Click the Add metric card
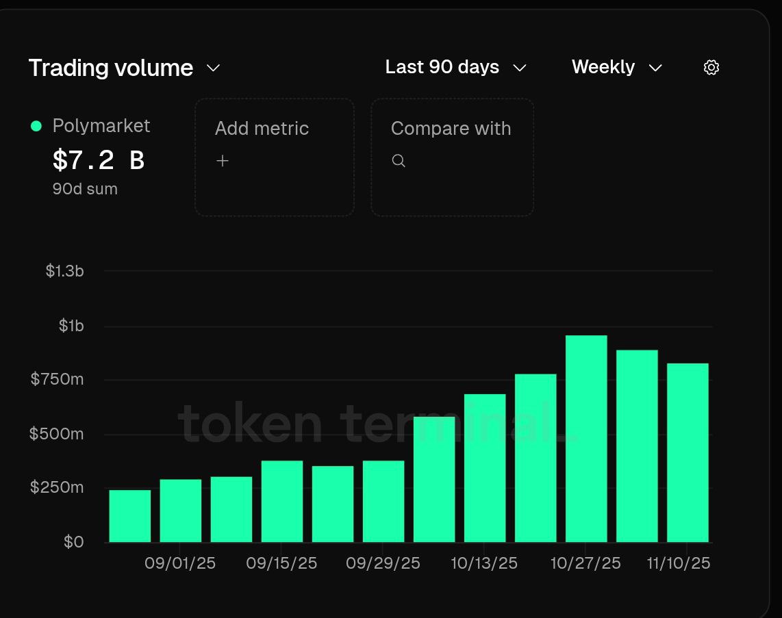This screenshot has width=782, height=618. click(x=274, y=157)
